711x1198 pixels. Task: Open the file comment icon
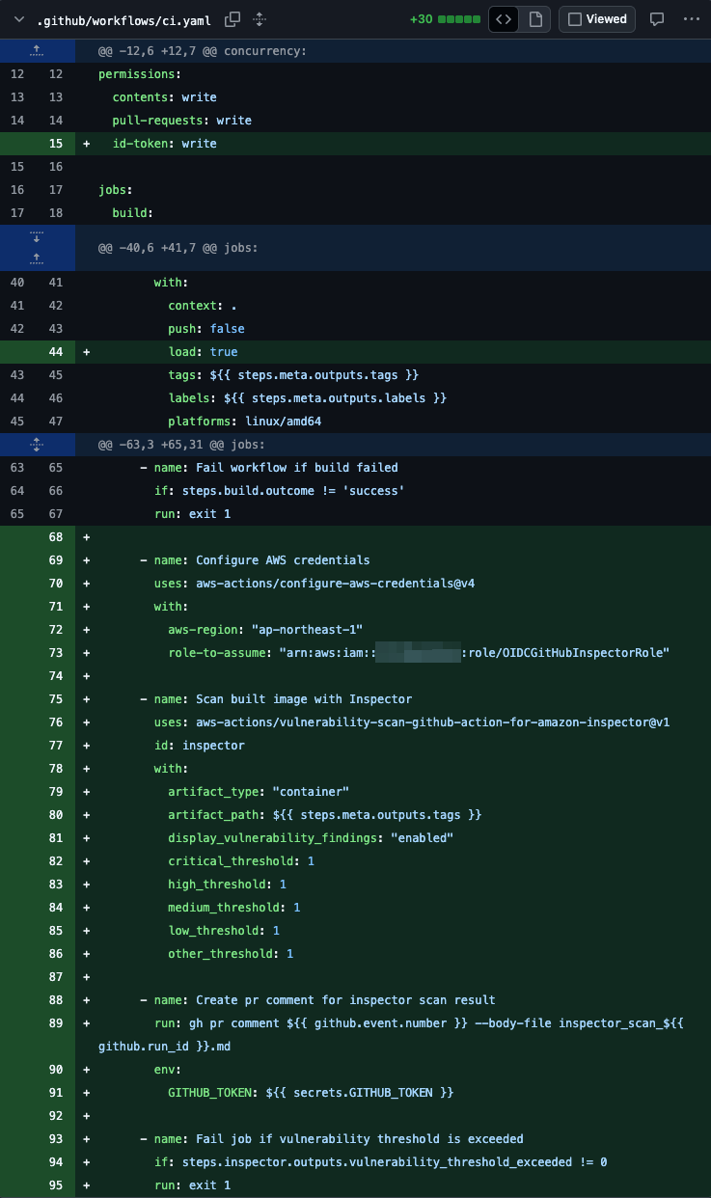coord(657,19)
